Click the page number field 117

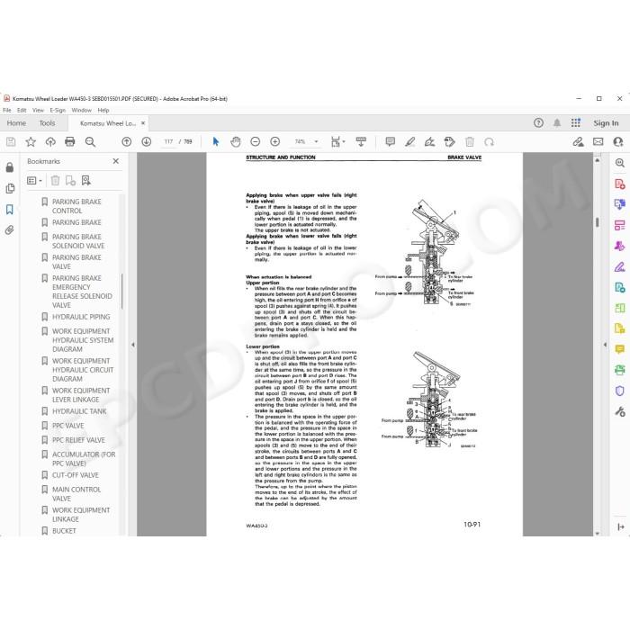pos(168,142)
